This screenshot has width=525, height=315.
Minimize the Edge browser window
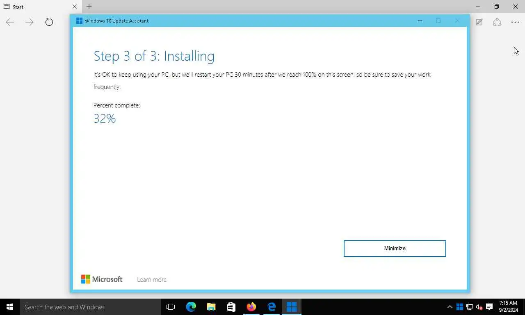coord(478,7)
